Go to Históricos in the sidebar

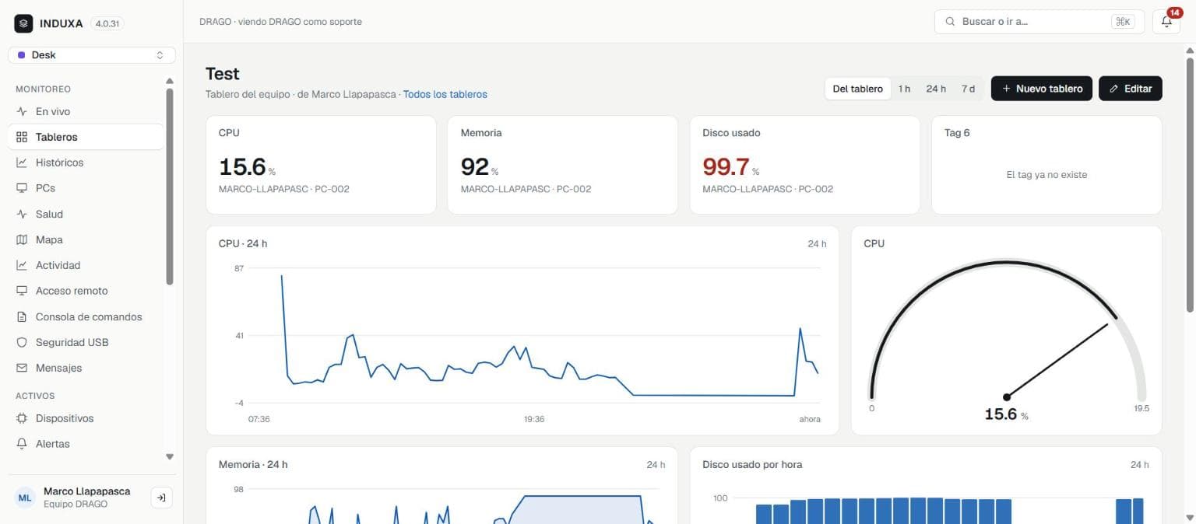click(86, 162)
